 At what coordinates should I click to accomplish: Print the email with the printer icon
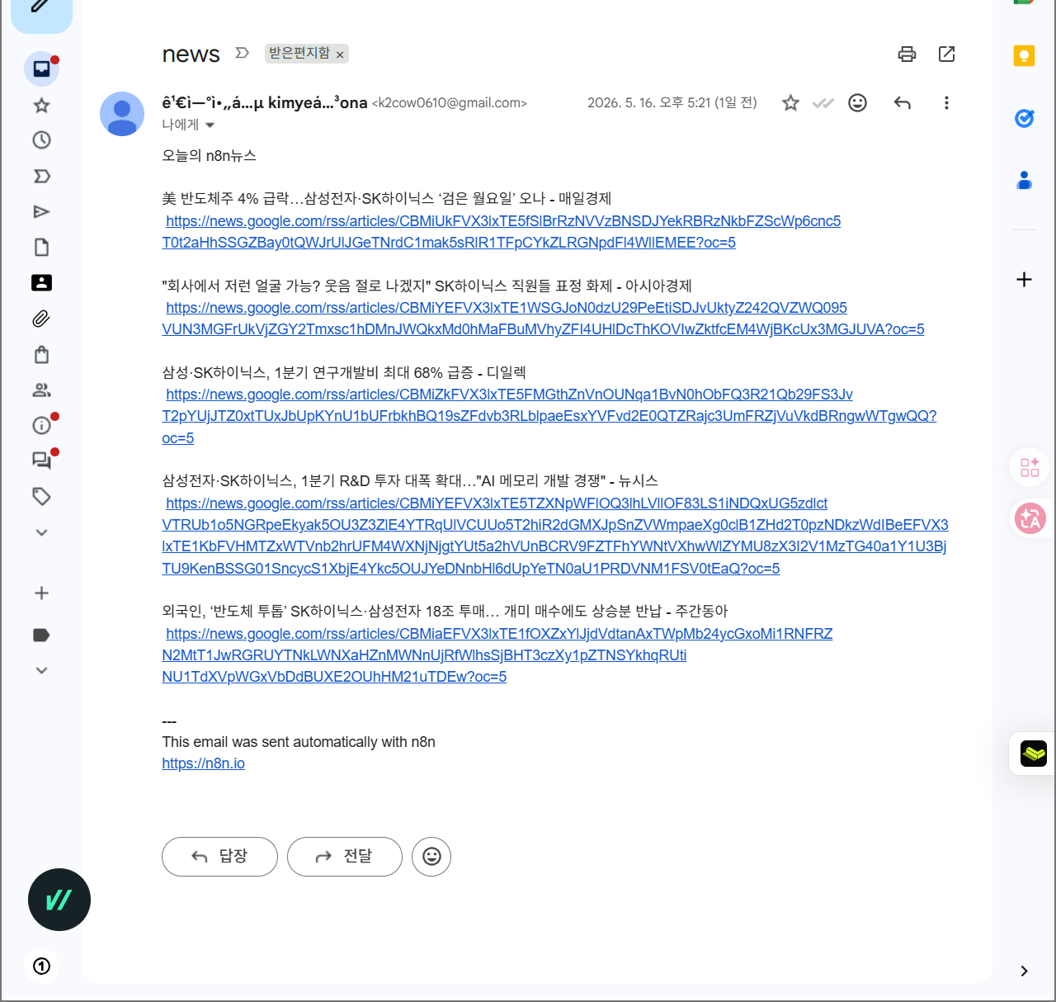[907, 54]
